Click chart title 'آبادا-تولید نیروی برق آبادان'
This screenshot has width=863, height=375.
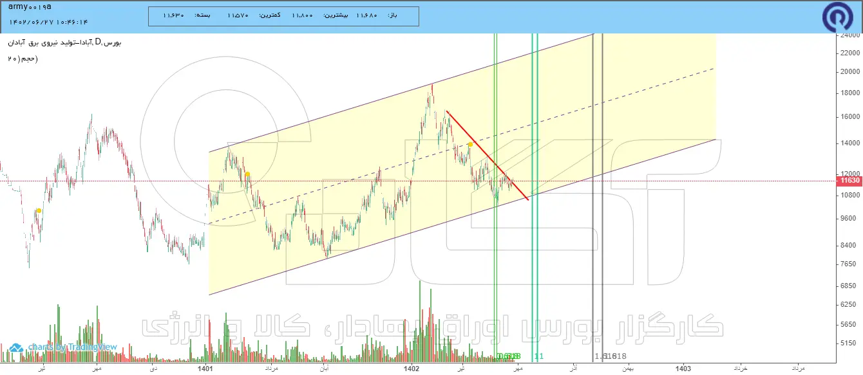pyautogui.click(x=52, y=43)
